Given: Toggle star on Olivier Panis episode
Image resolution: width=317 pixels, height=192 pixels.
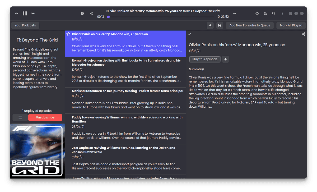Looking at the screenshot, I should pyautogui.click(x=68, y=34).
